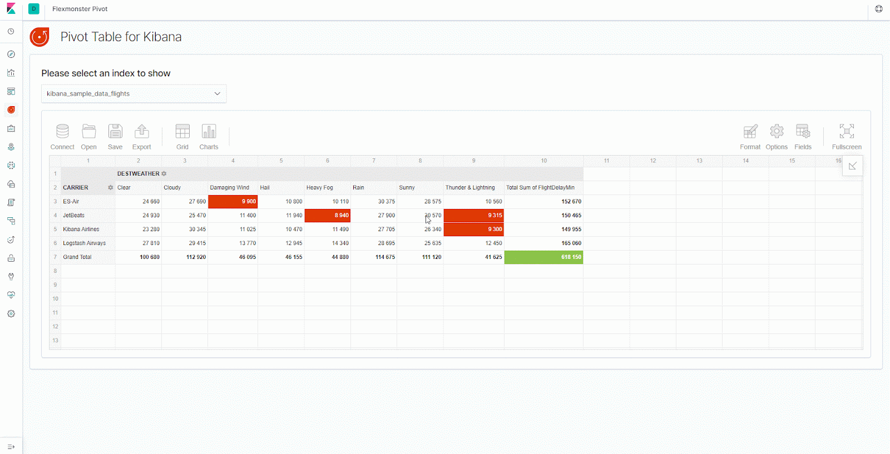Screen dimensions: 890x454
Task: Click column number 10 header
Action: tap(544, 161)
